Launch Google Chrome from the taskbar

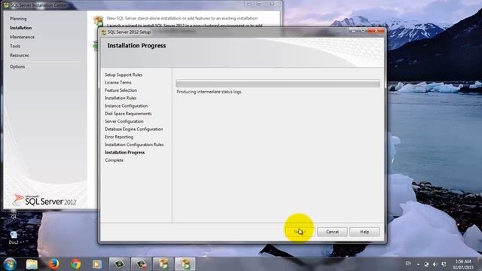(x=75, y=264)
